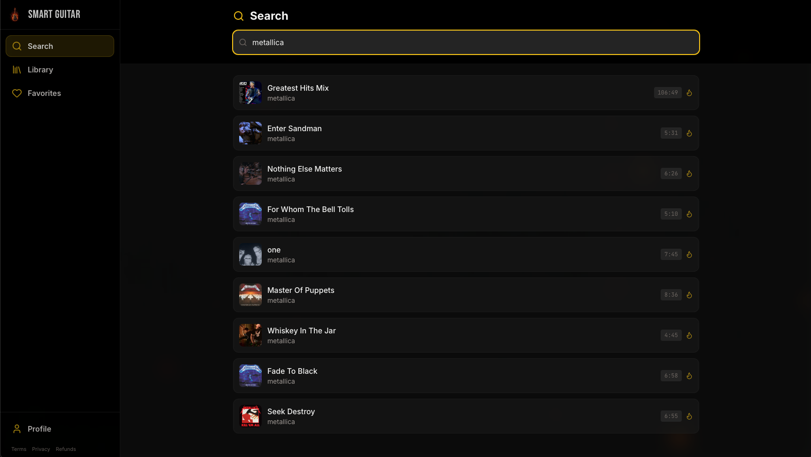The width and height of the screenshot is (811, 457).
Task: Click the Profile user icon
Action: [17, 429]
